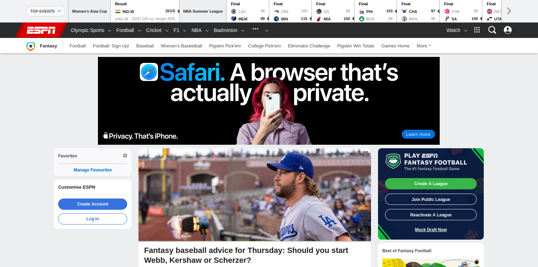Image resolution: width=538 pixels, height=267 pixels.
Task: Expand the Watch dropdown
Action: [x=457, y=30]
